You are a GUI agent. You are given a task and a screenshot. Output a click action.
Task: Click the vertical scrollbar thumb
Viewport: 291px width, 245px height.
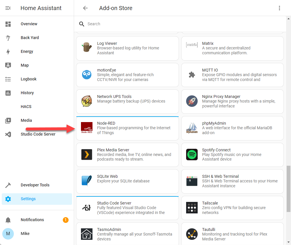coord(288,189)
